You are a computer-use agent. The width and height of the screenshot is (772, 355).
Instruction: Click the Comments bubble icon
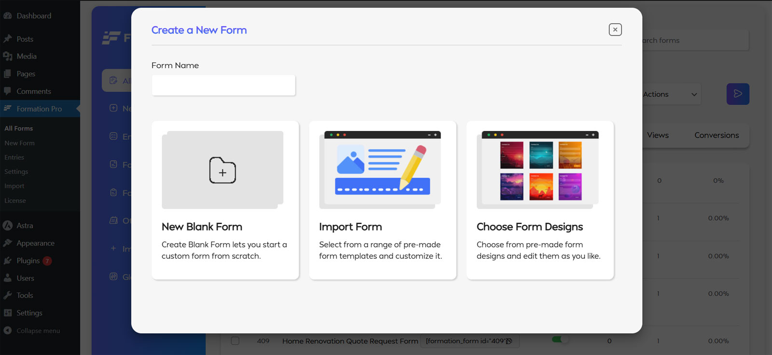tap(8, 91)
